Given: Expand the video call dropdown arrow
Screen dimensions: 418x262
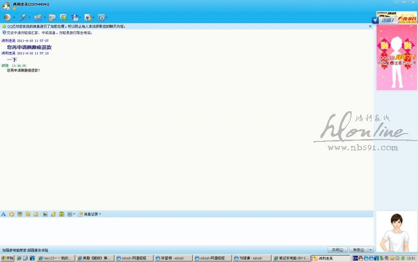Looking at the screenshot, I should pos(14,18).
